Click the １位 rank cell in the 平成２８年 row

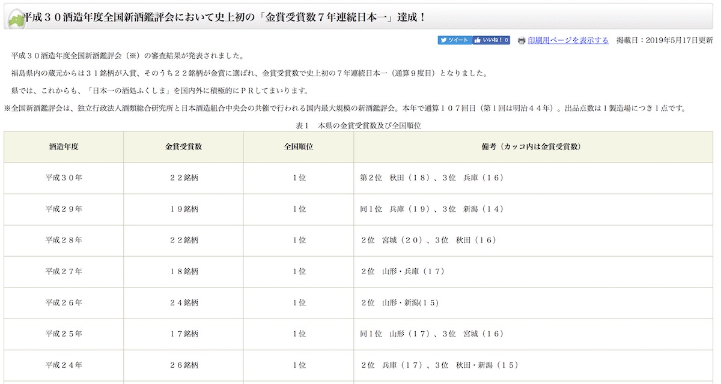point(299,241)
